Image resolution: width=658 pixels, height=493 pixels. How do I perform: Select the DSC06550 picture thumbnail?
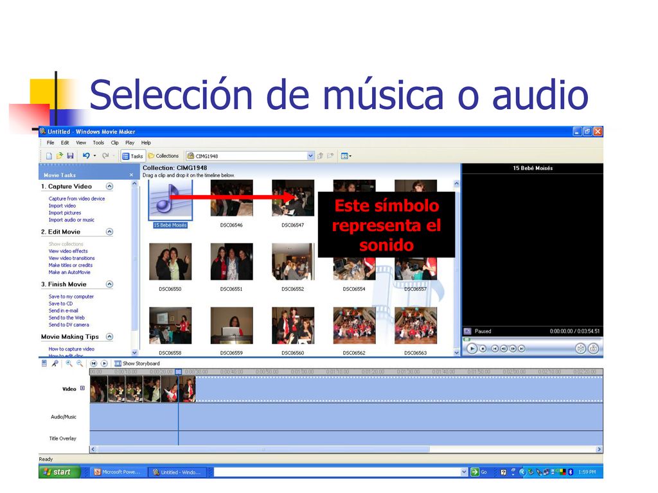pos(170,262)
